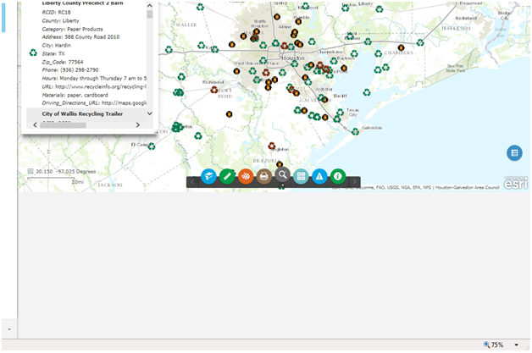
Task: Click the esri logo
Action: pos(516,183)
